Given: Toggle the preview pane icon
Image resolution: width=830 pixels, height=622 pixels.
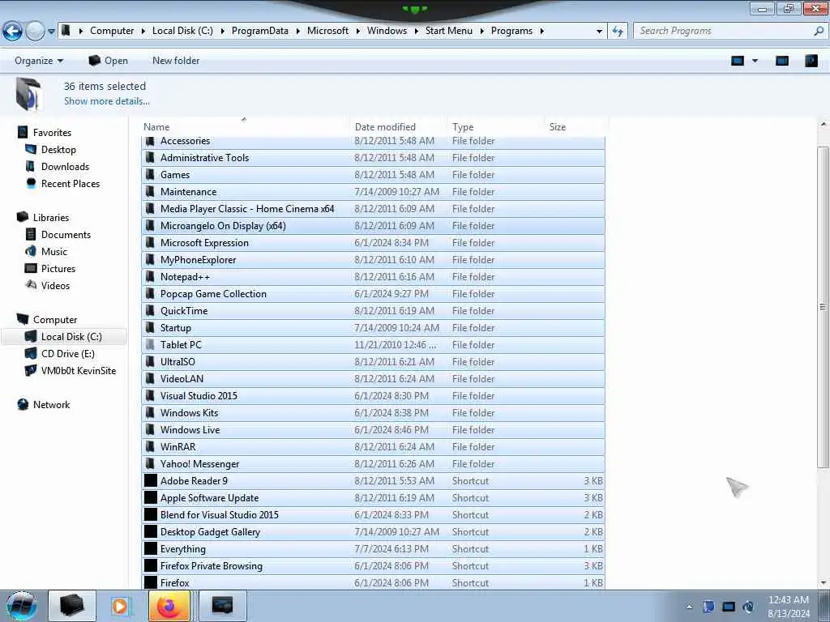Looking at the screenshot, I should click(782, 61).
